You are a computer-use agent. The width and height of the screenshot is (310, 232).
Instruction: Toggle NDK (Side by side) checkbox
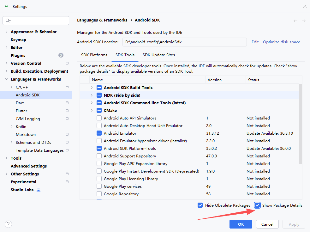[99, 95]
